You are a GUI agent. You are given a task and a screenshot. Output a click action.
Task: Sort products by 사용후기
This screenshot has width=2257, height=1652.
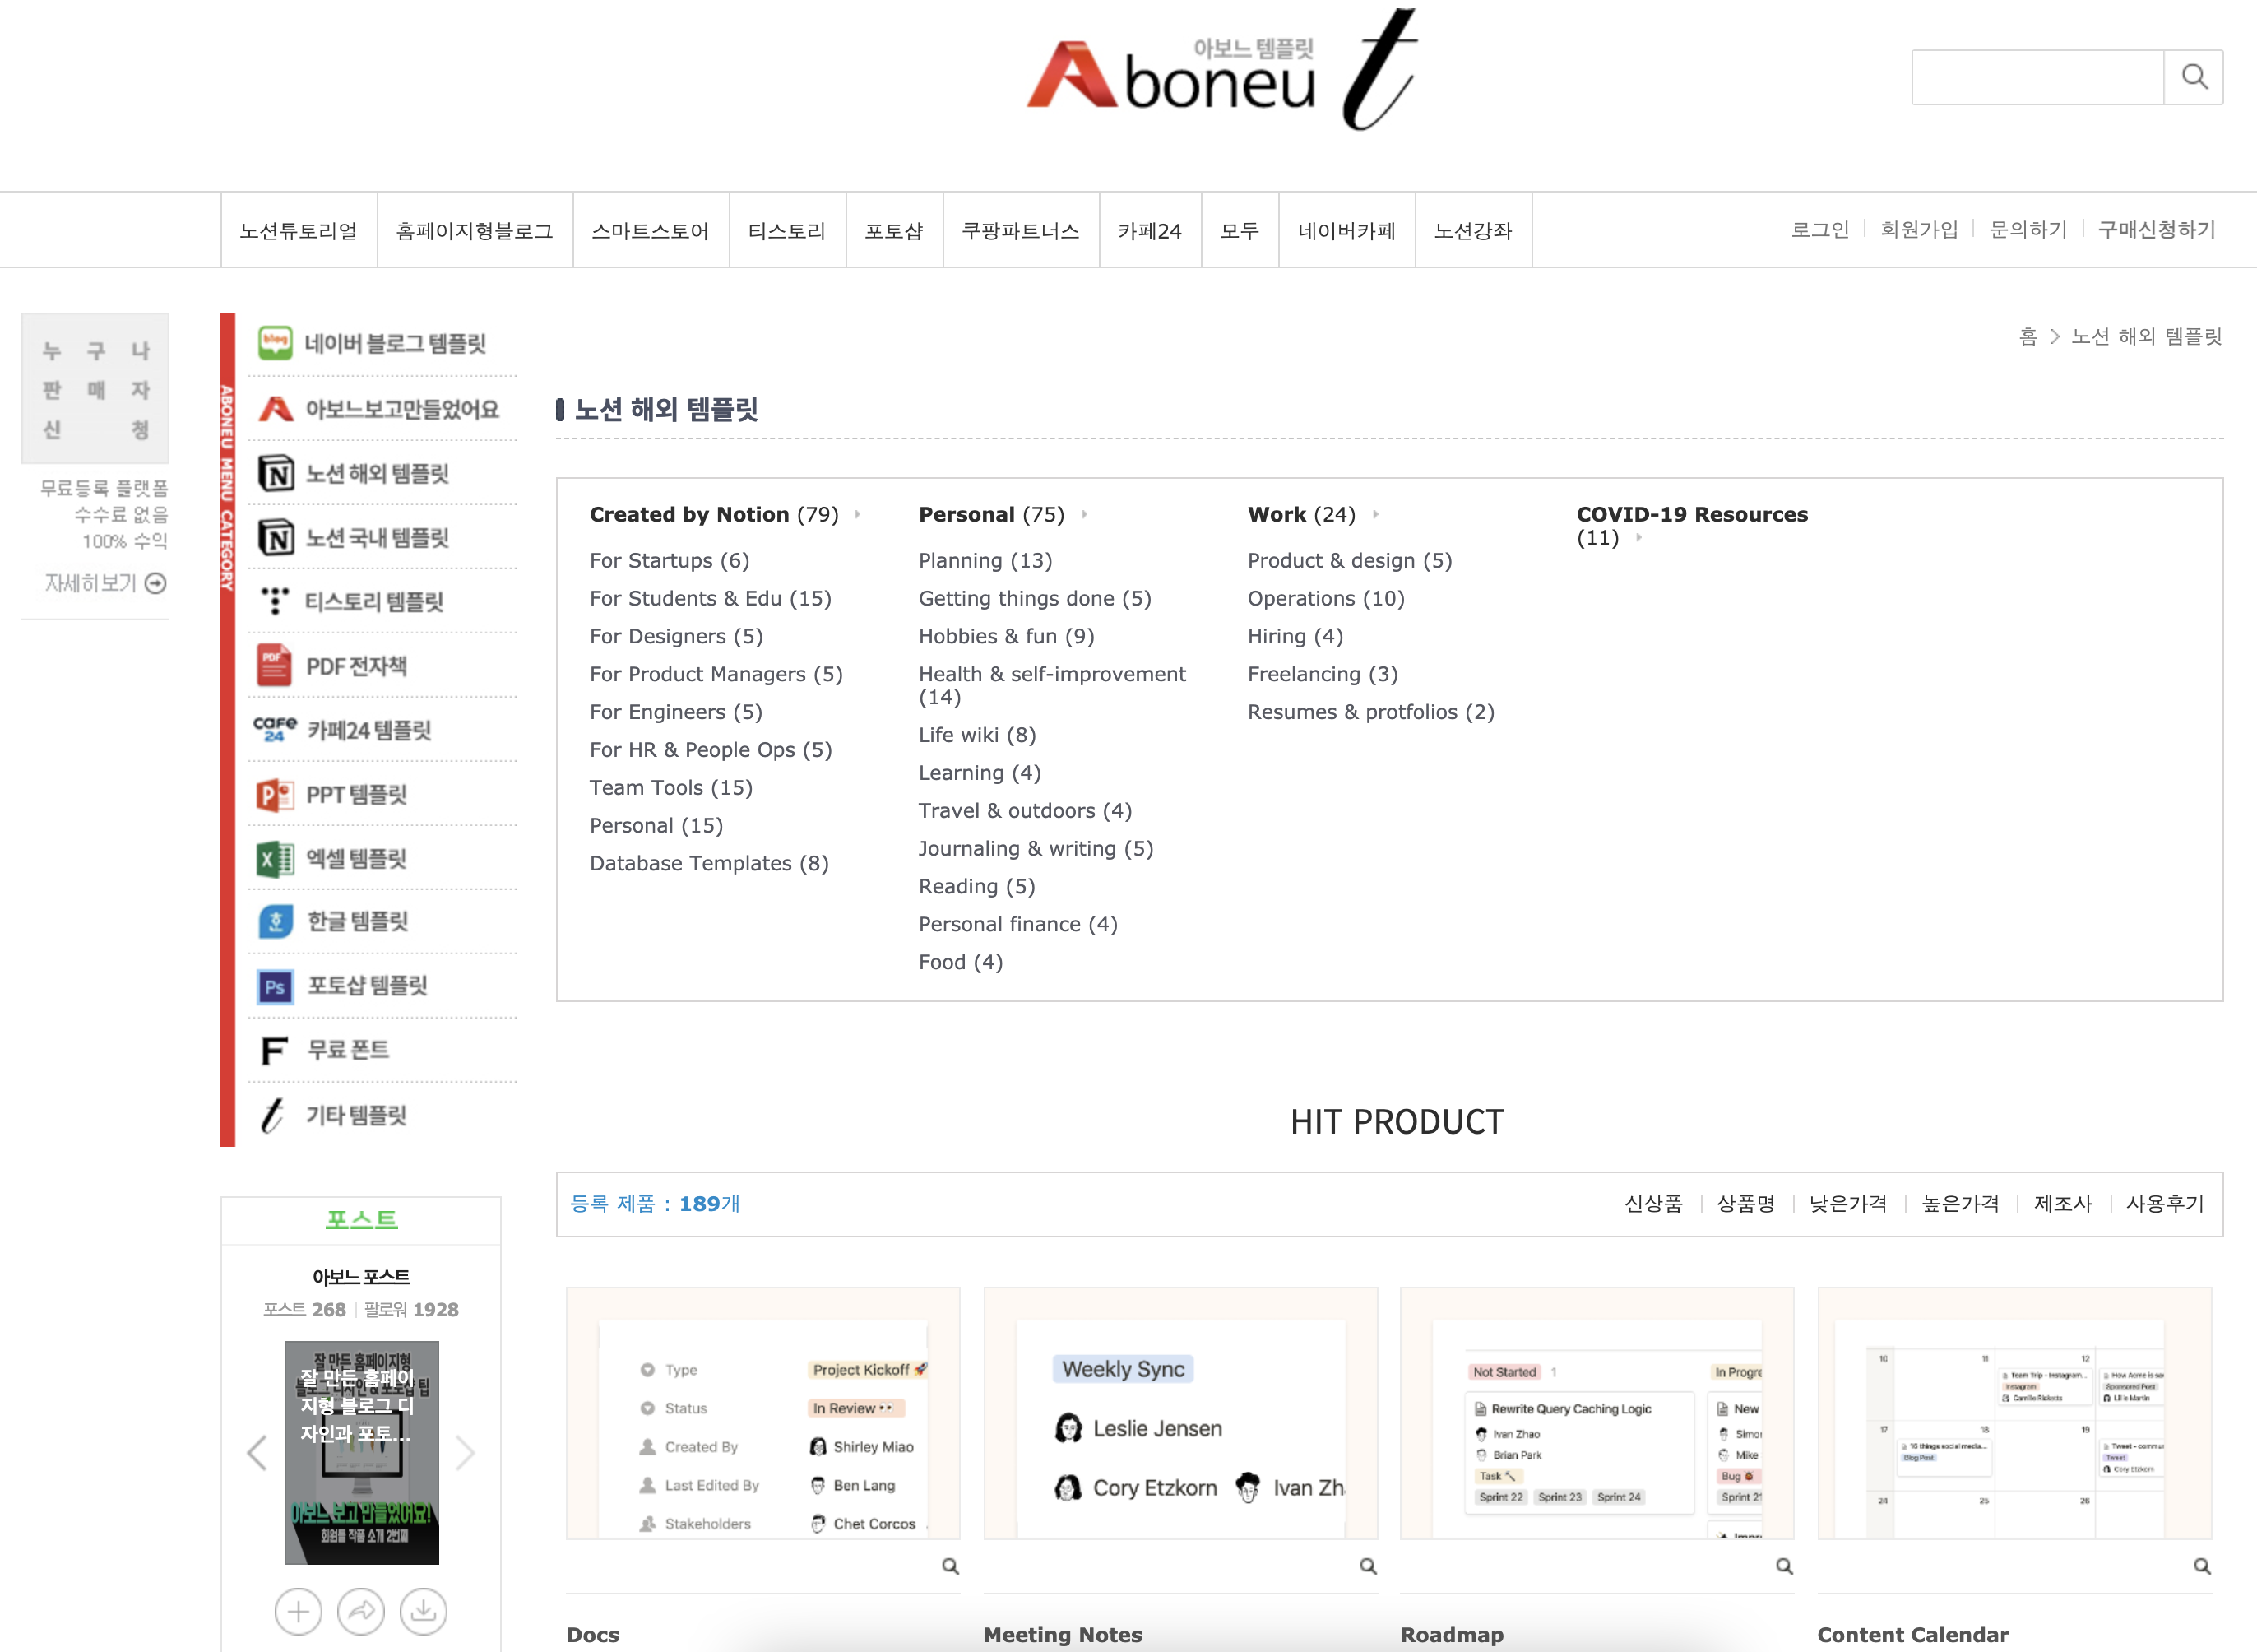tap(2165, 1204)
